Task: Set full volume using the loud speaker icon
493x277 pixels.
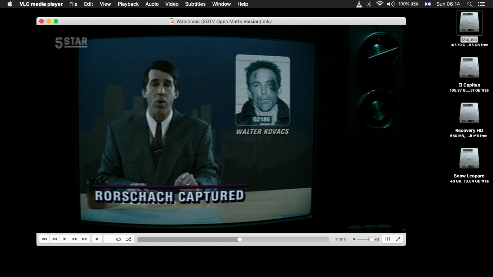Action: click(x=377, y=239)
